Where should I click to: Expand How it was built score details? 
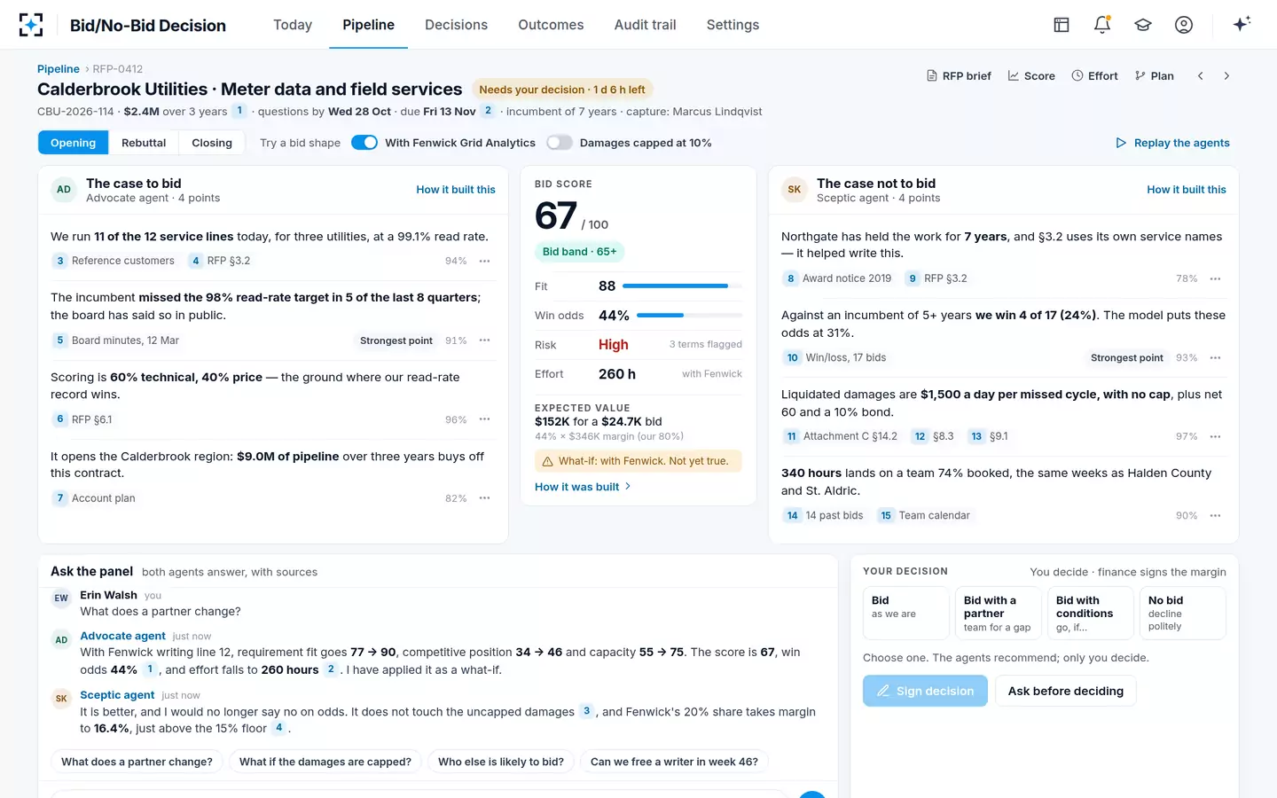[583, 487]
